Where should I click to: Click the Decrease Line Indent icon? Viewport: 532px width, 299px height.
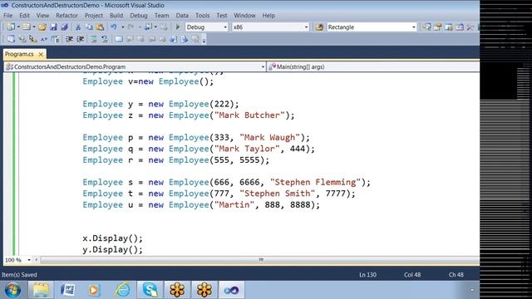[69, 39]
